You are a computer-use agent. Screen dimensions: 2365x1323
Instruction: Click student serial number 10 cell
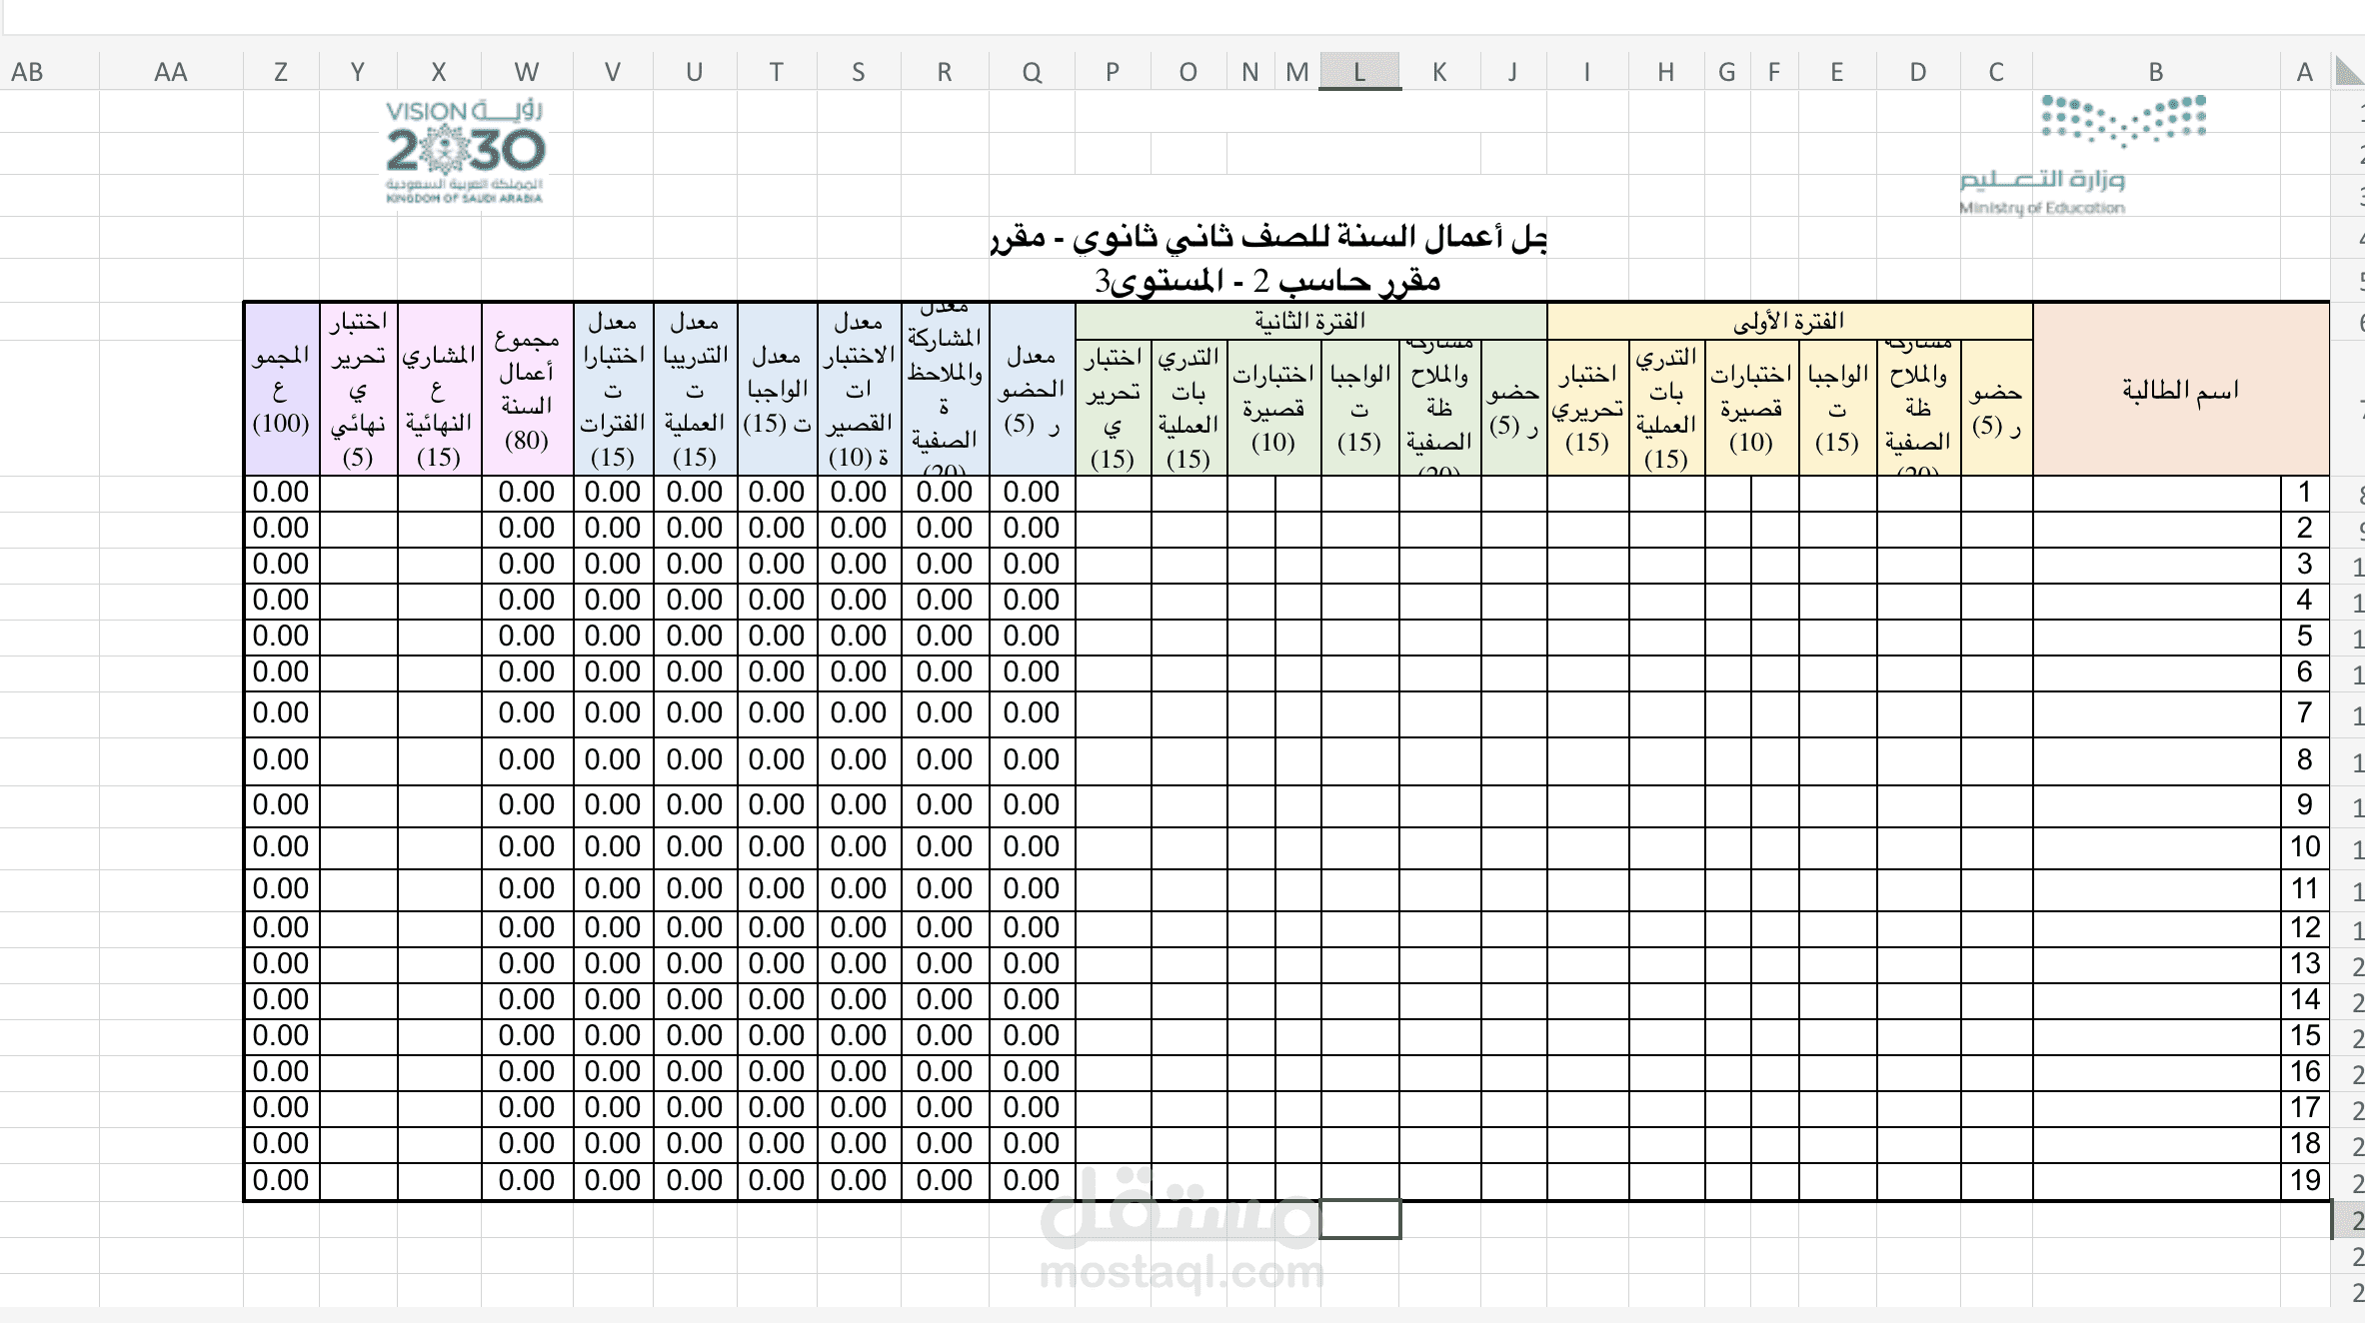coord(2305,847)
